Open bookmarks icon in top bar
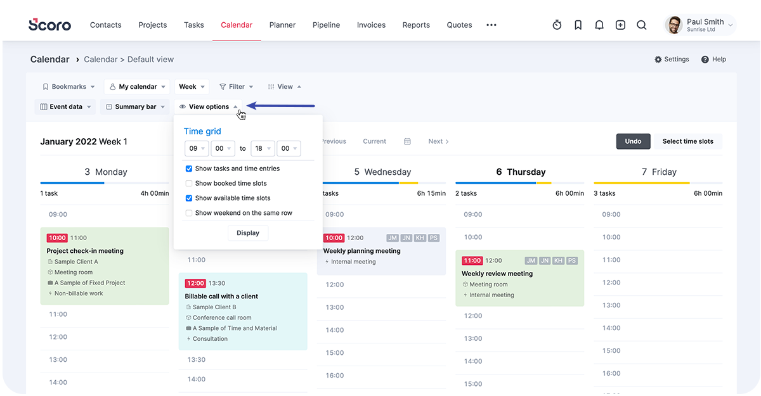Viewport: 761px width, 396px height. pyautogui.click(x=578, y=25)
